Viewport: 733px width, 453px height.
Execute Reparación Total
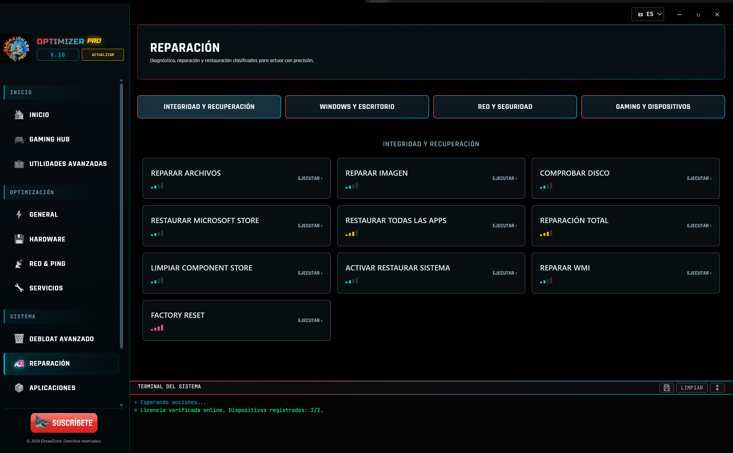[x=699, y=226]
